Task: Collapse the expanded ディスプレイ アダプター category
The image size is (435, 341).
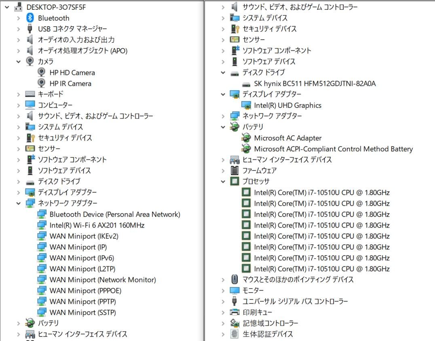Action: (223, 94)
